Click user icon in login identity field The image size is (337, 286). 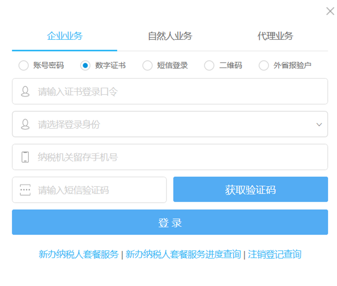pyautogui.click(x=25, y=124)
